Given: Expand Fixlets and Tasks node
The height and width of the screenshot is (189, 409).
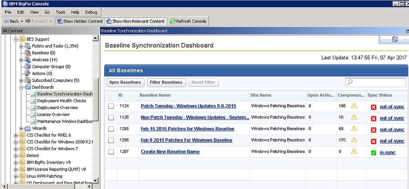Looking at the screenshot, I should 21,46.
